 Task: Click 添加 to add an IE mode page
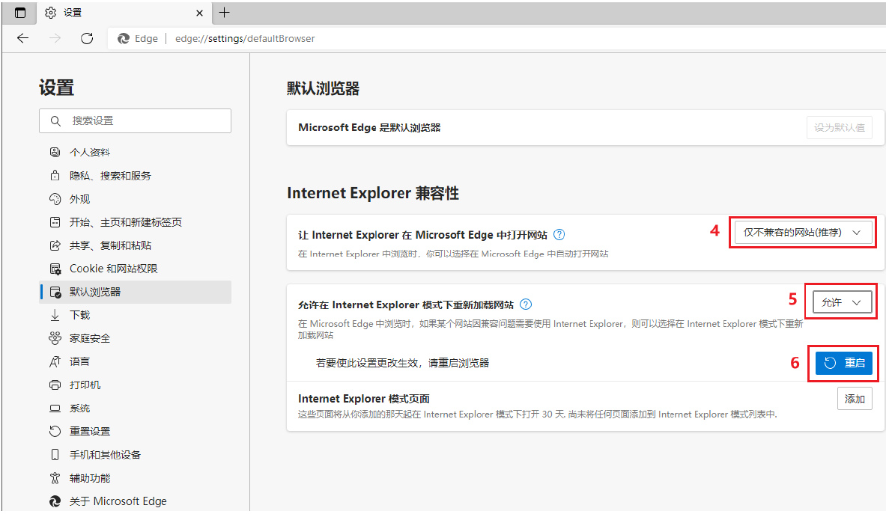tap(855, 399)
